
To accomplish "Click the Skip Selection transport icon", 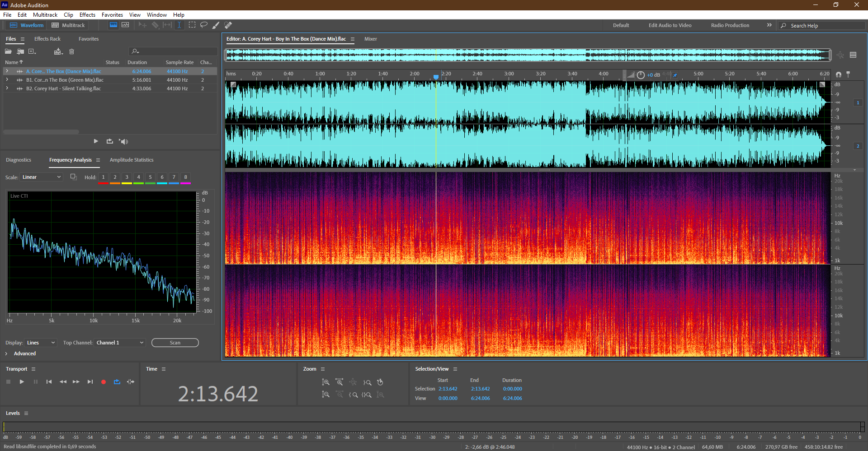I will tap(131, 382).
